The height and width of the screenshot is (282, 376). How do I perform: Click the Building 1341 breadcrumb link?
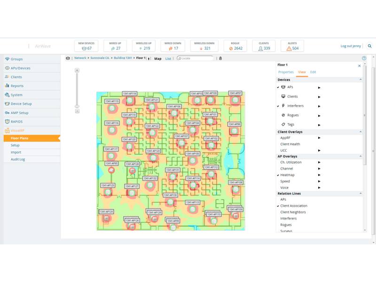pos(123,58)
